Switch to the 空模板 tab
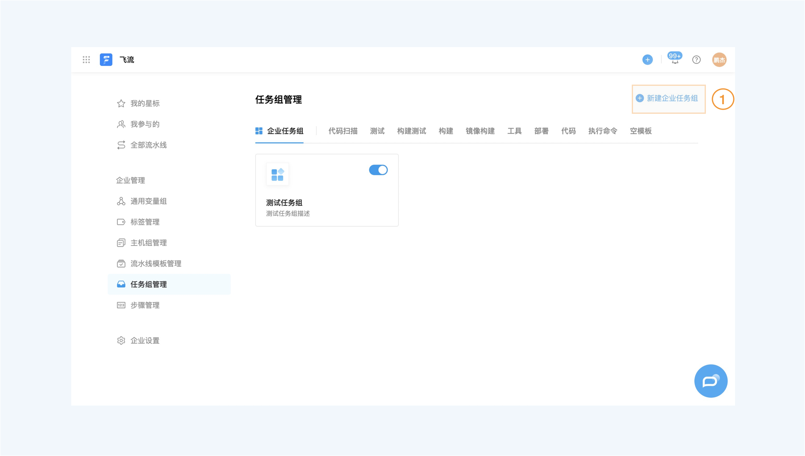The height and width of the screenshot is (456, 805). pos(641,131)
